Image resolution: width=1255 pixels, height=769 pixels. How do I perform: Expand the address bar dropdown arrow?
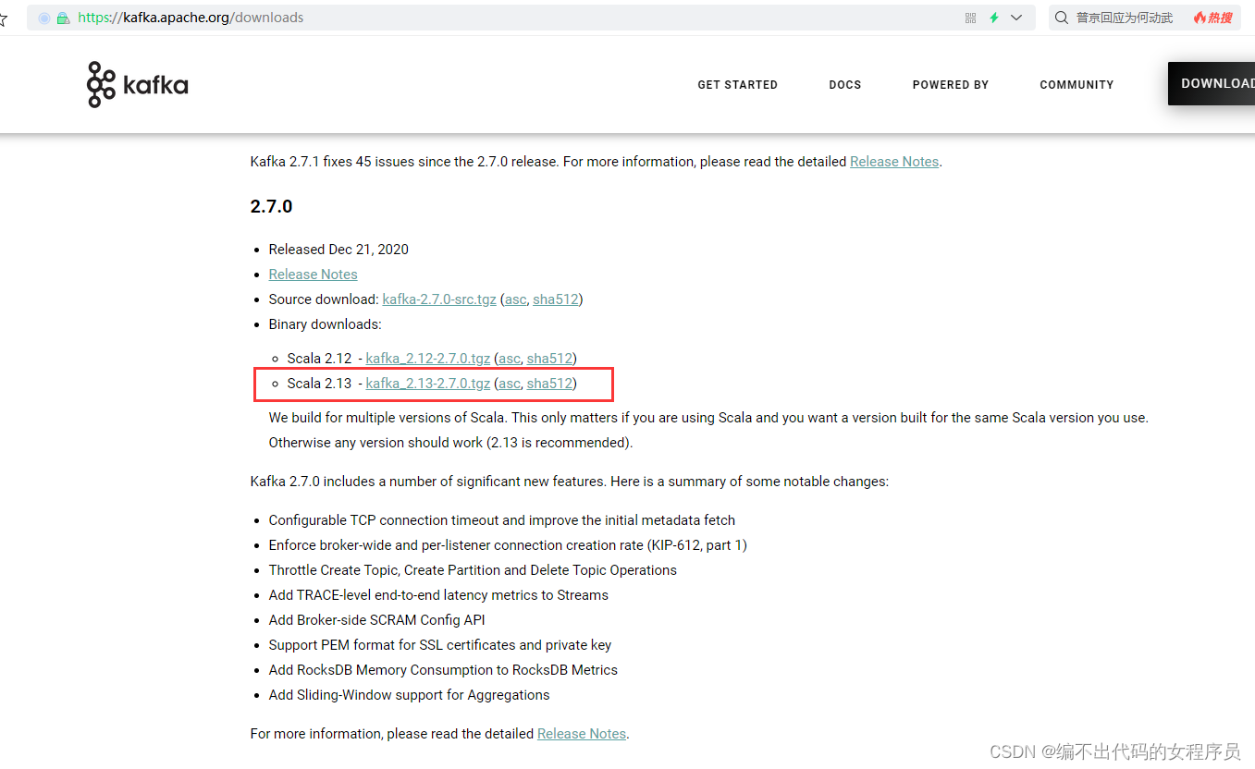(x=1016, y=18)
